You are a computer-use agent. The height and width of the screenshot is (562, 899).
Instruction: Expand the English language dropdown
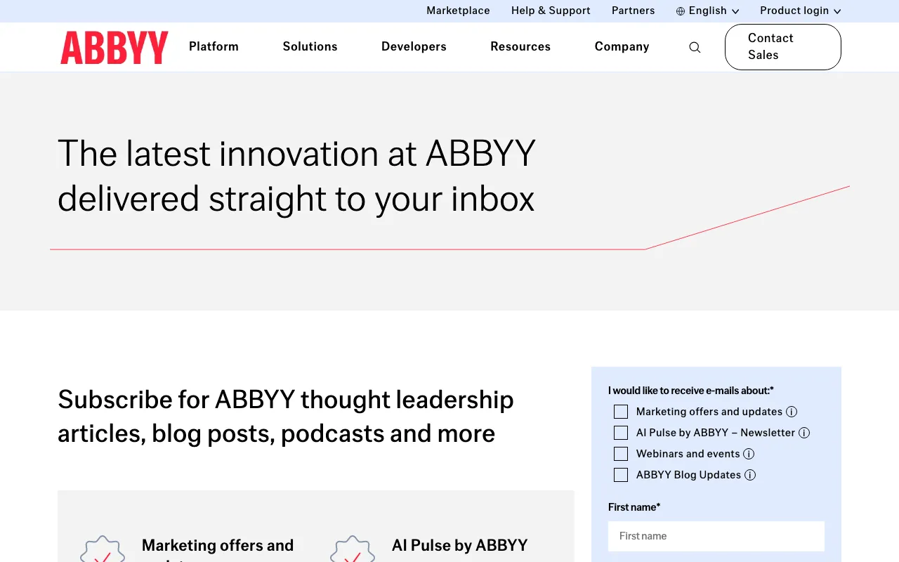pyautogui.click(x=707, y=11)
